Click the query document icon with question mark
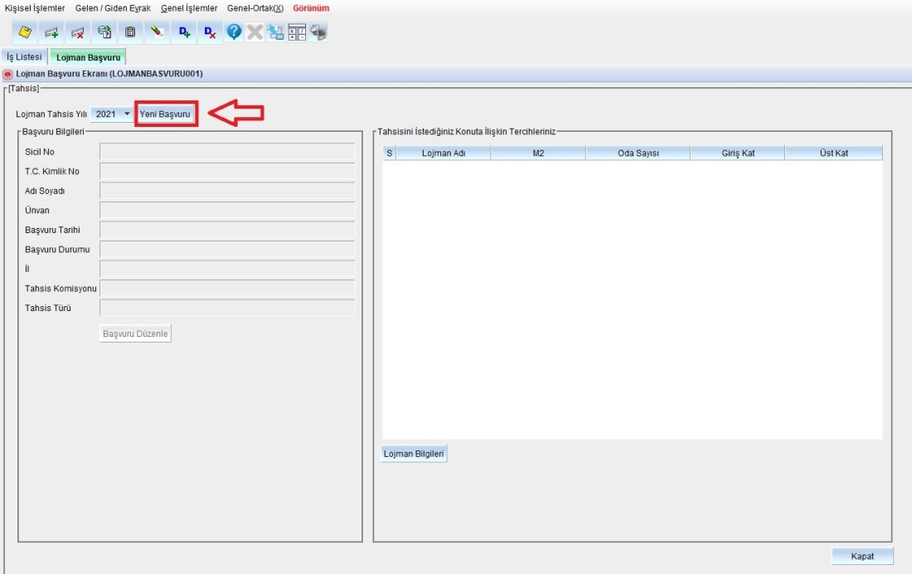 [x=104, y=32]
